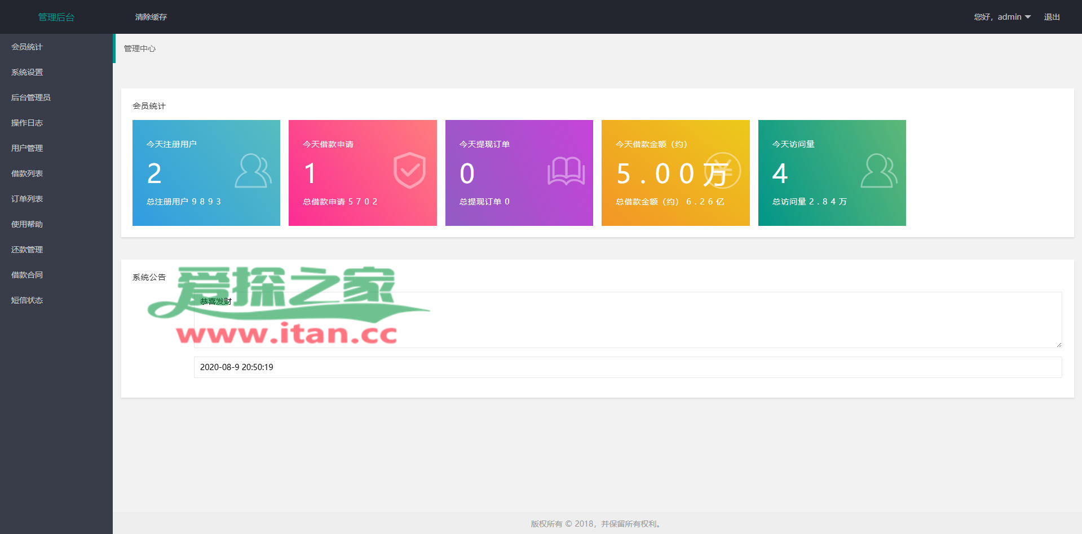Click 总借款申请 5702 text
1082x534 pixels.
point(340,202)
